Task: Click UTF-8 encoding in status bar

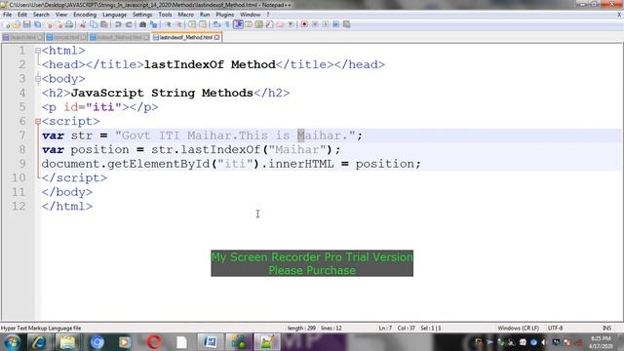Action: click(x=555, y=328)
